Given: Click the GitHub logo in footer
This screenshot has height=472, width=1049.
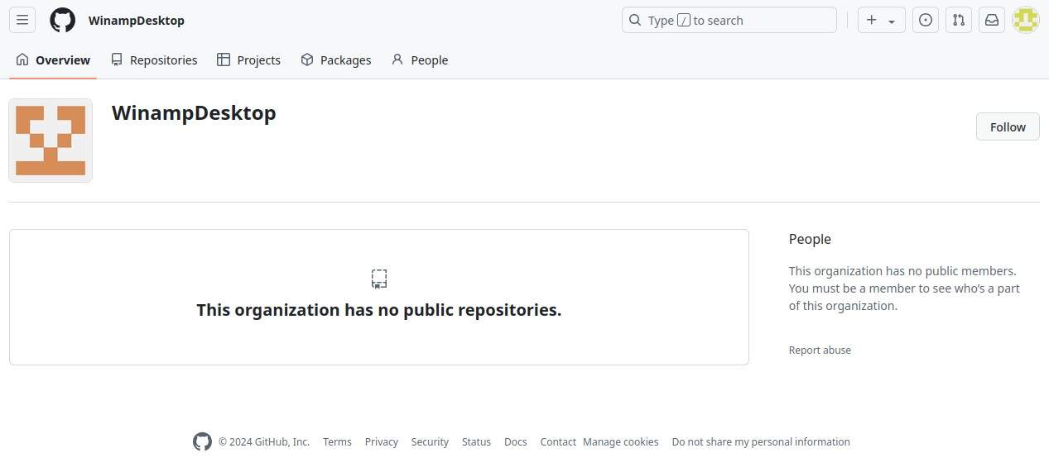Looking at the screenshot, I should pos(202,441).
